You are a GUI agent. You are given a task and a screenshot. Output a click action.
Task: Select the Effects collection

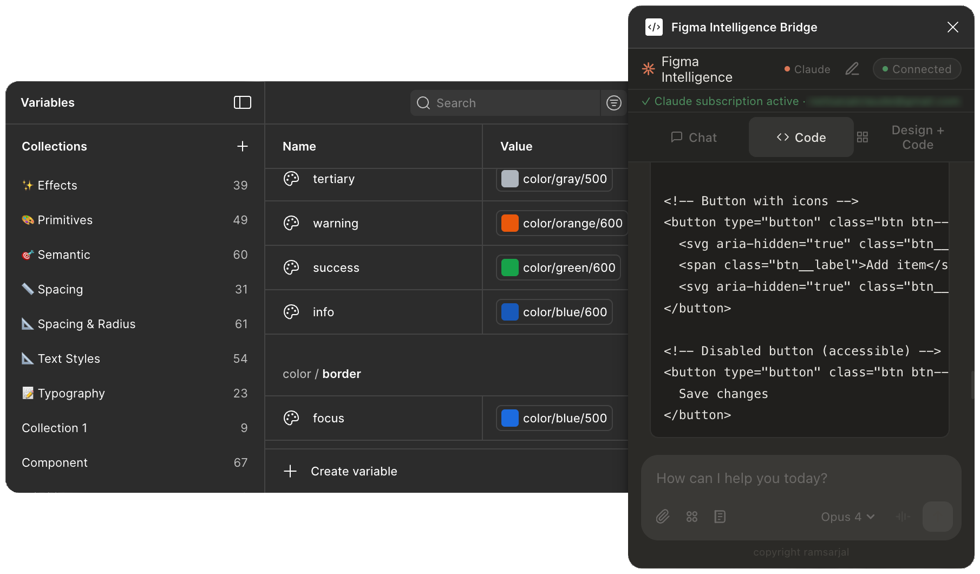134,185
